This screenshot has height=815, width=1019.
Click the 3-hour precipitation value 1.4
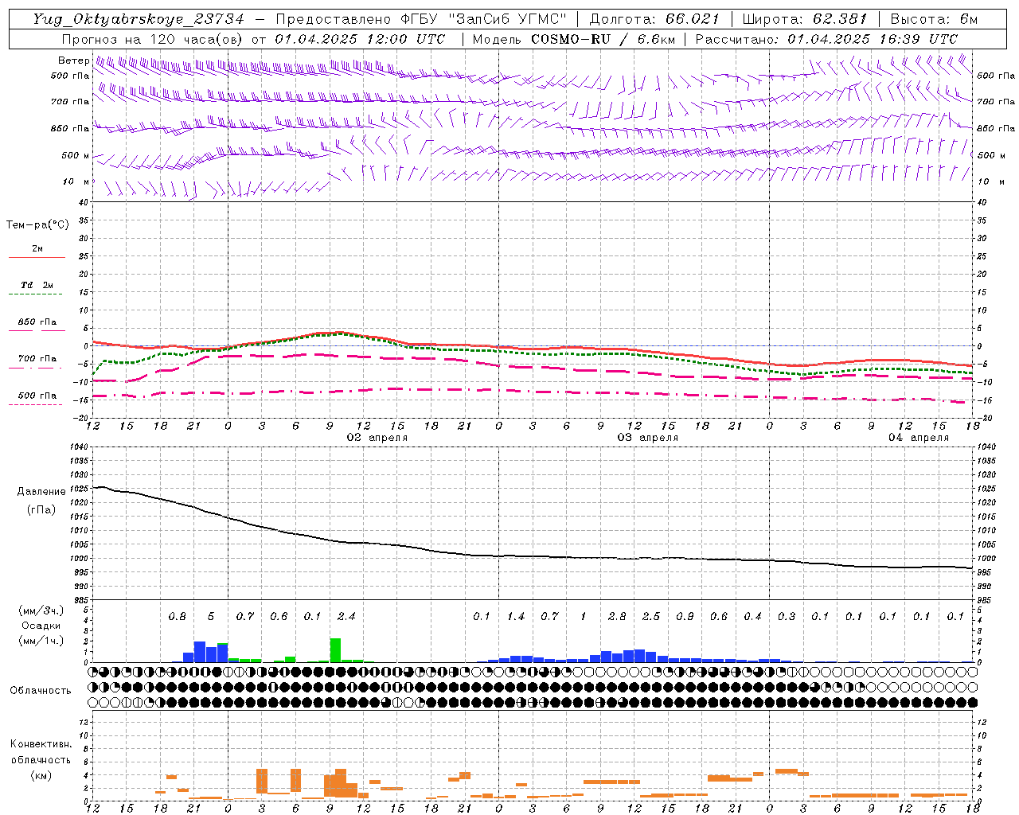point(516,617)
